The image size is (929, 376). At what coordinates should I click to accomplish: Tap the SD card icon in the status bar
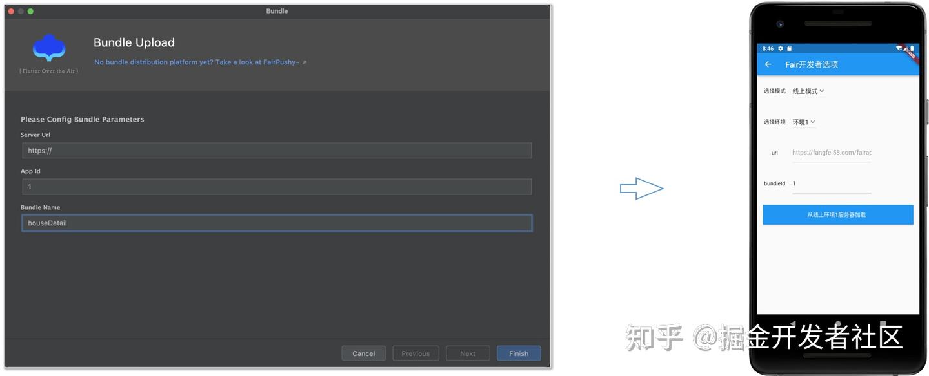[789, 49]
